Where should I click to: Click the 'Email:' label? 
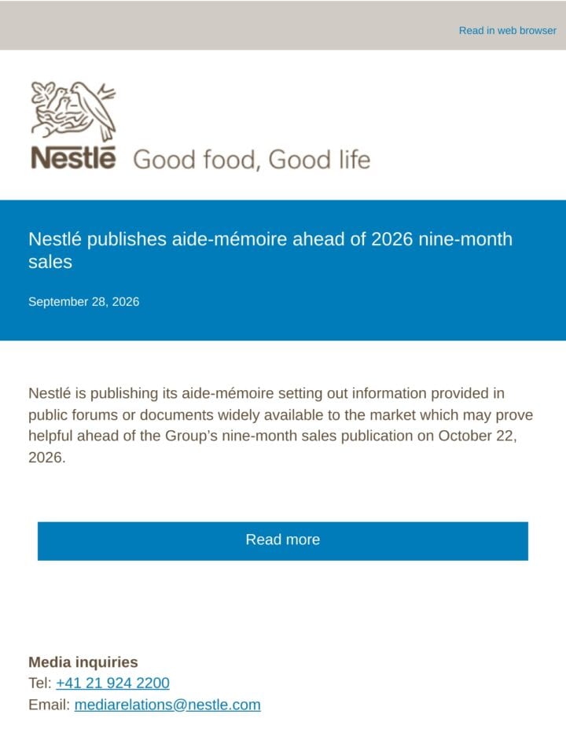click(49, 705)
